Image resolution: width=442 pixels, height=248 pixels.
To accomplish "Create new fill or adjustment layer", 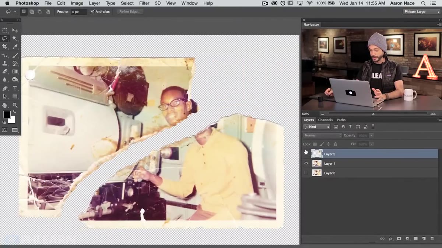I will pos(407,239).
